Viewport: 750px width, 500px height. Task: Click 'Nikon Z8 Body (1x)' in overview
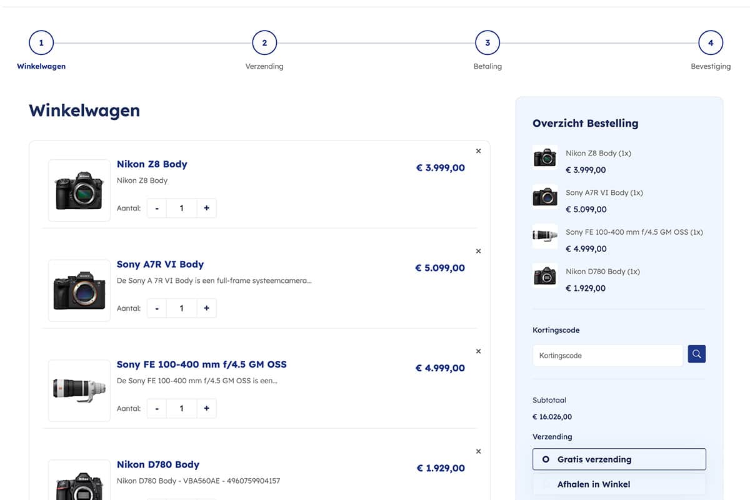coord(598,153)
